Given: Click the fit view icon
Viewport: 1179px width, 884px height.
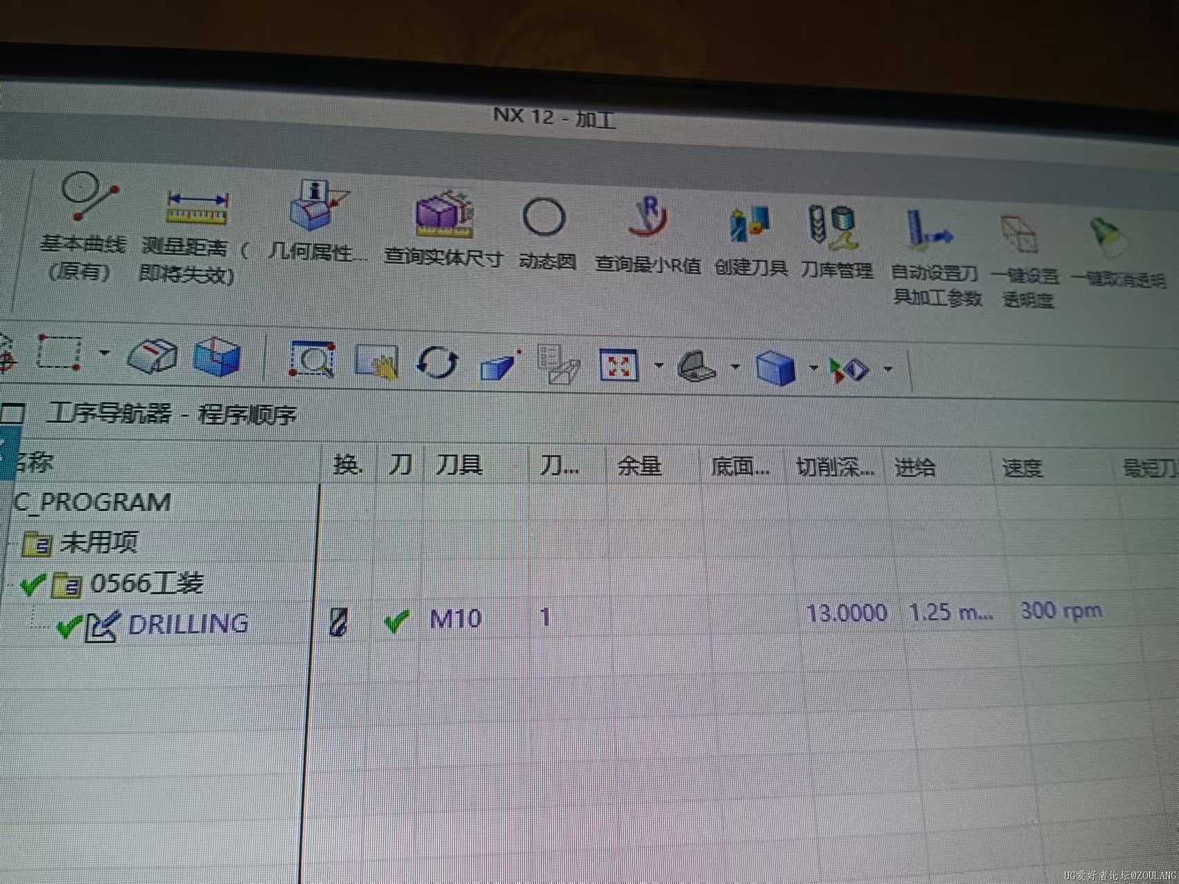Looking at the screenshot, I should (x=618, y=366).
